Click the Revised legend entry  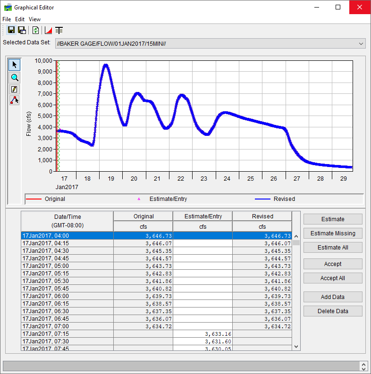(275, 199)
